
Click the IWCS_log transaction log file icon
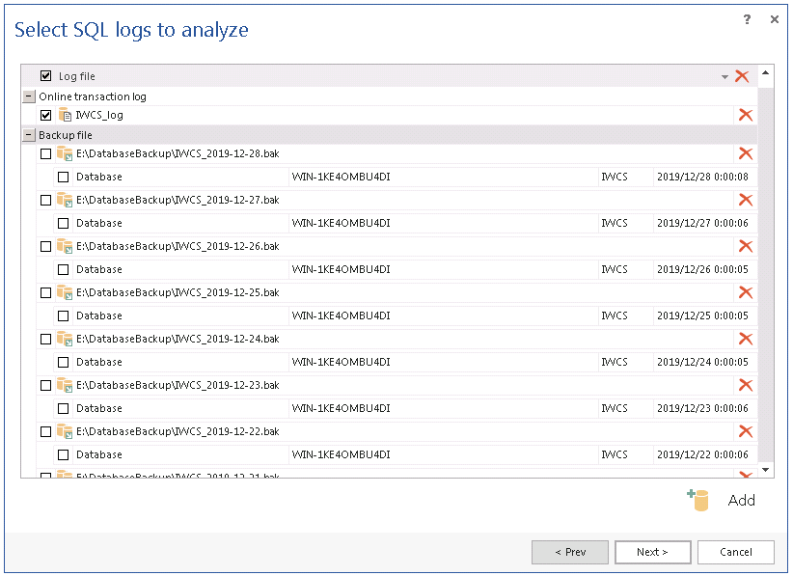[66, 115]
